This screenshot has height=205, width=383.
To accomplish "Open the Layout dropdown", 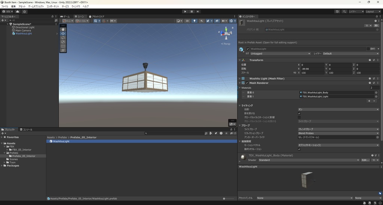I will coord(373,12).
